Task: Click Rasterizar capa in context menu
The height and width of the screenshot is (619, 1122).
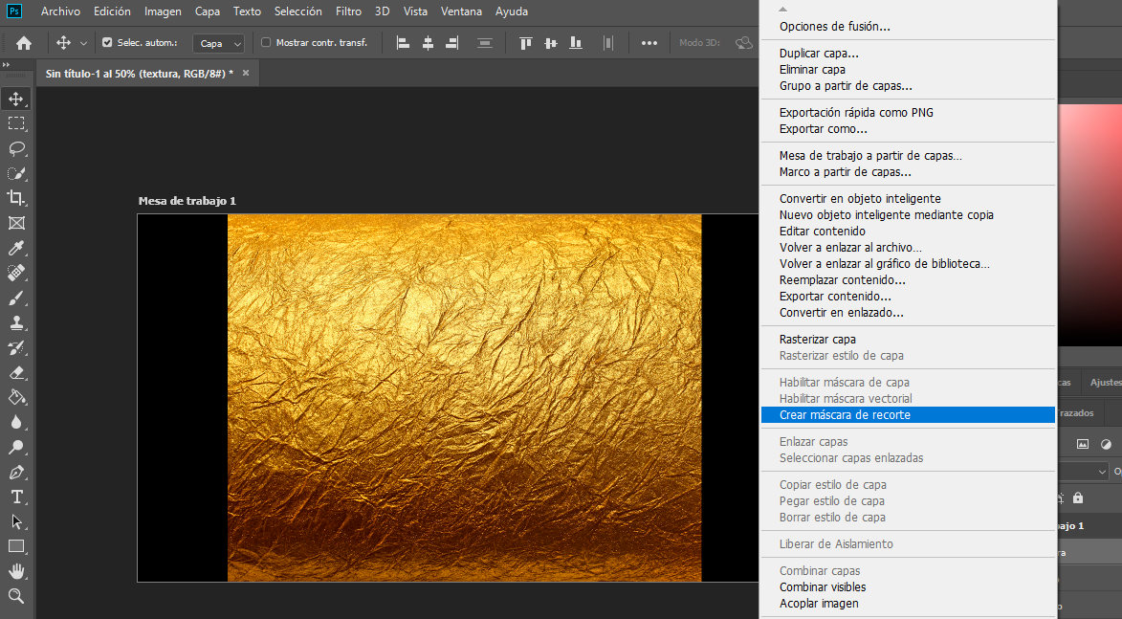Action: (817, 340)
